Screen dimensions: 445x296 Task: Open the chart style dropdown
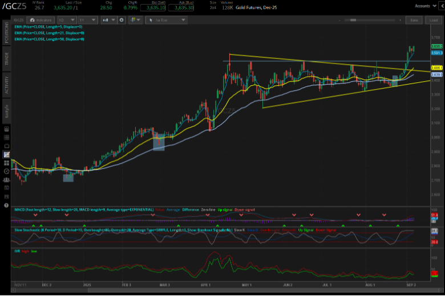(x=110, y=19)
